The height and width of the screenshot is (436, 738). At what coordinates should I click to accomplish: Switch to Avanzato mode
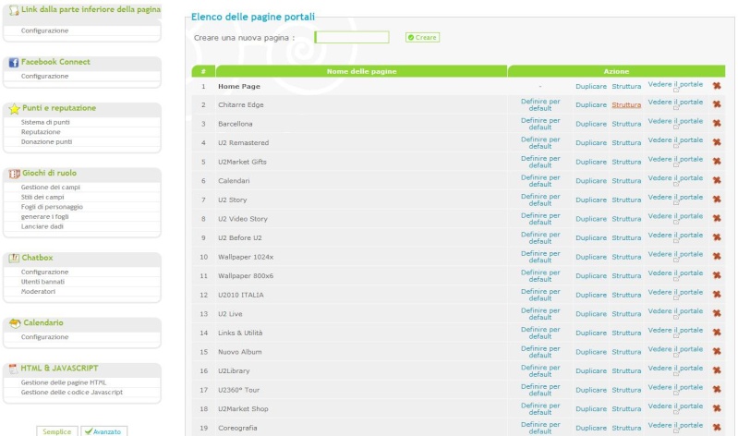(103, 431)
